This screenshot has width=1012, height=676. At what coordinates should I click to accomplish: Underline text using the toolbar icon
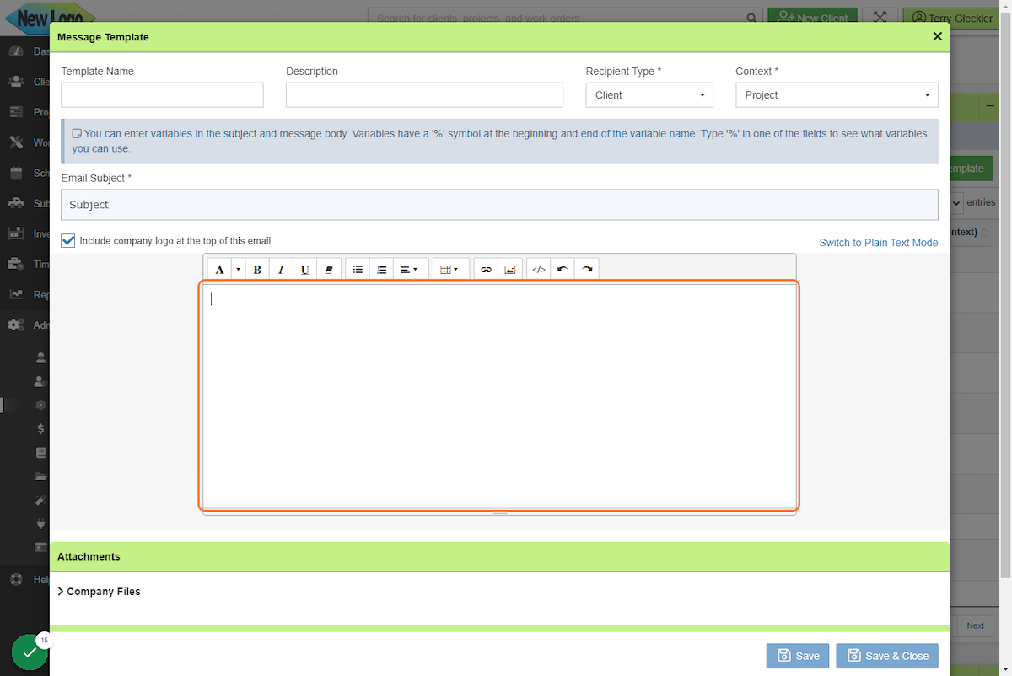304,269
